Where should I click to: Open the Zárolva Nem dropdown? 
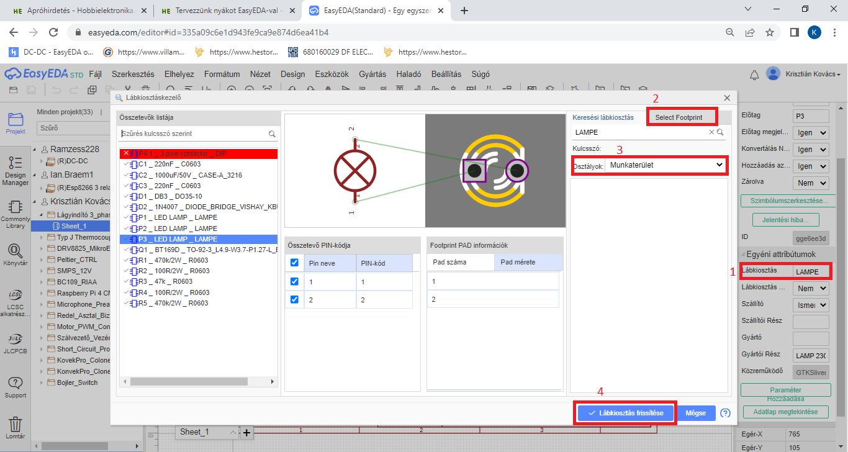tap(811, 183)
